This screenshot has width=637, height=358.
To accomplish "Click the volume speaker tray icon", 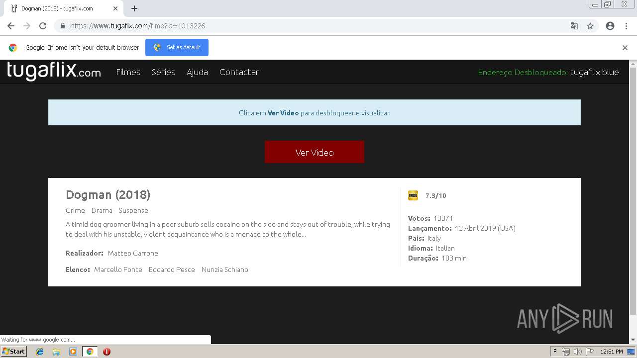I will [x=578, y=352].
